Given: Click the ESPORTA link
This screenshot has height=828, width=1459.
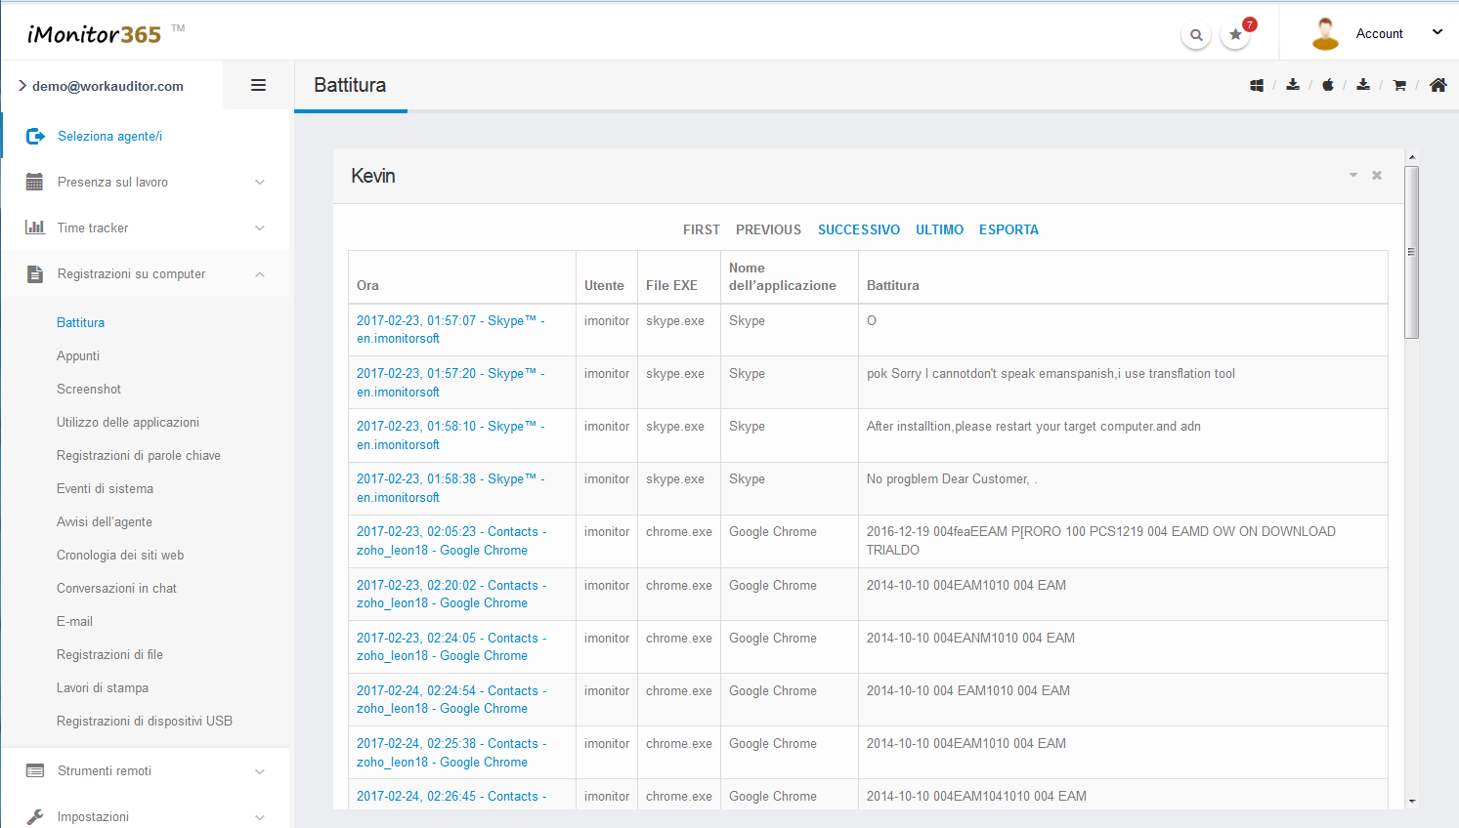Looking at the screenshot, I should click(x=1008, y=230).
